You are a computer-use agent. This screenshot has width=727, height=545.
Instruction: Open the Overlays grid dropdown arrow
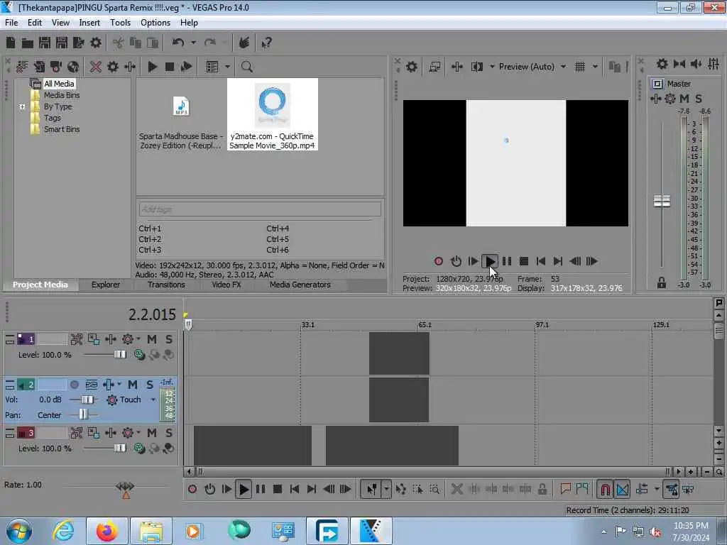coord(595,67)
